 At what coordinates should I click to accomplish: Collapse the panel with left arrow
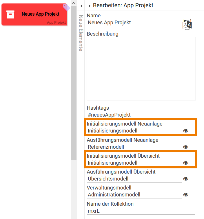[81, 6]
